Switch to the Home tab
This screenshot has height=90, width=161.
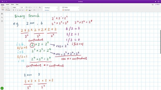(3, 4)
